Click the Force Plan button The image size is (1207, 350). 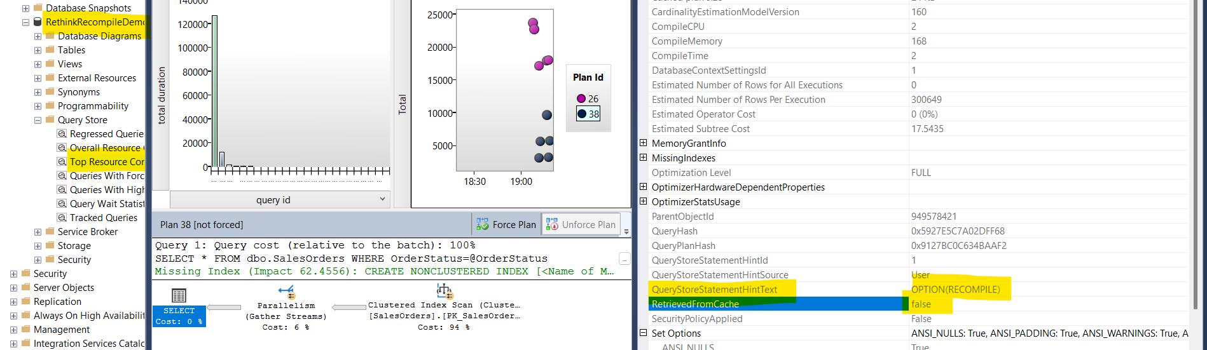click(506, 225)
